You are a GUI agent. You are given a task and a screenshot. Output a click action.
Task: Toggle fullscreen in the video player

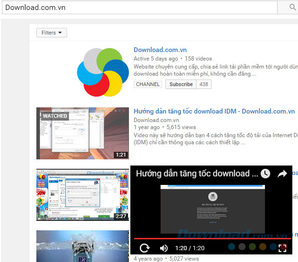282,248
